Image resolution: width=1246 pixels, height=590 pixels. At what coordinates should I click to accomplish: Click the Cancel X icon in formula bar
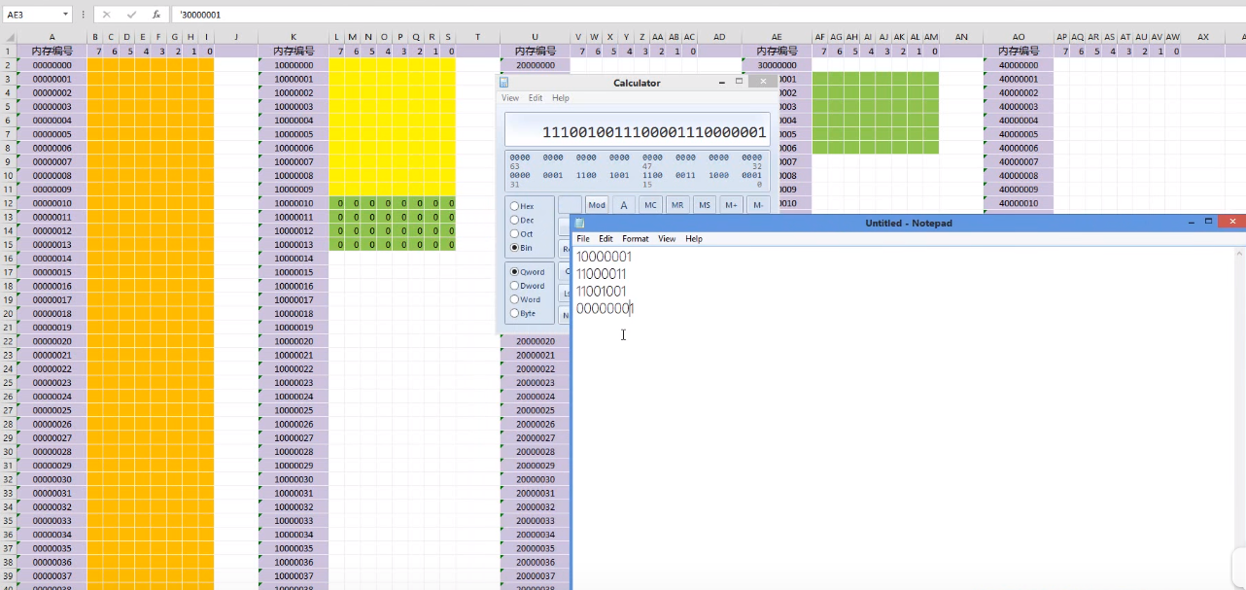point(107,15)
